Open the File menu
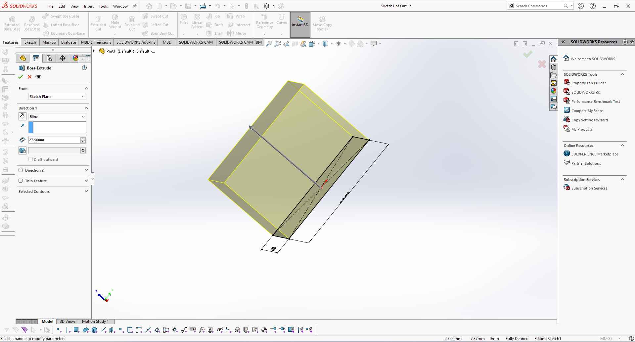This screenshot has height=342, width=635. (x=50, y=6)
